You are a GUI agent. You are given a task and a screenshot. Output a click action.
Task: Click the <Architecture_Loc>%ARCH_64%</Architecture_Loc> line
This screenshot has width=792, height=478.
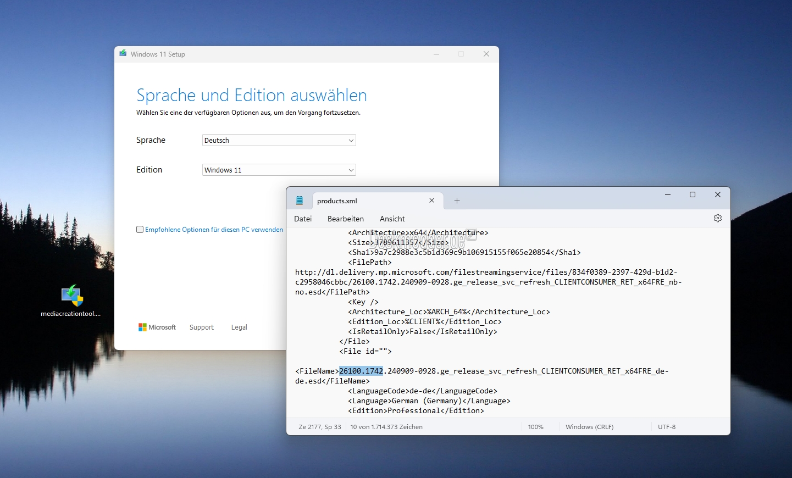(449, 312)
